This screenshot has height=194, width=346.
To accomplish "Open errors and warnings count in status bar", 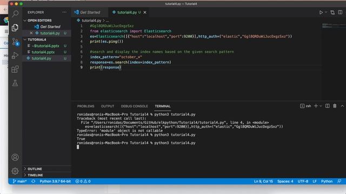I will pyautogui.click(x=83, y=181).
